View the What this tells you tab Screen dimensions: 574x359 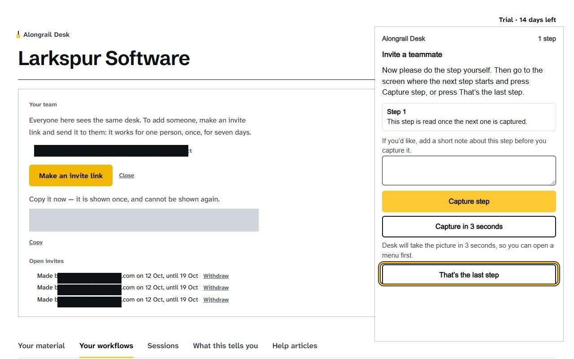[x=225, y=346]
